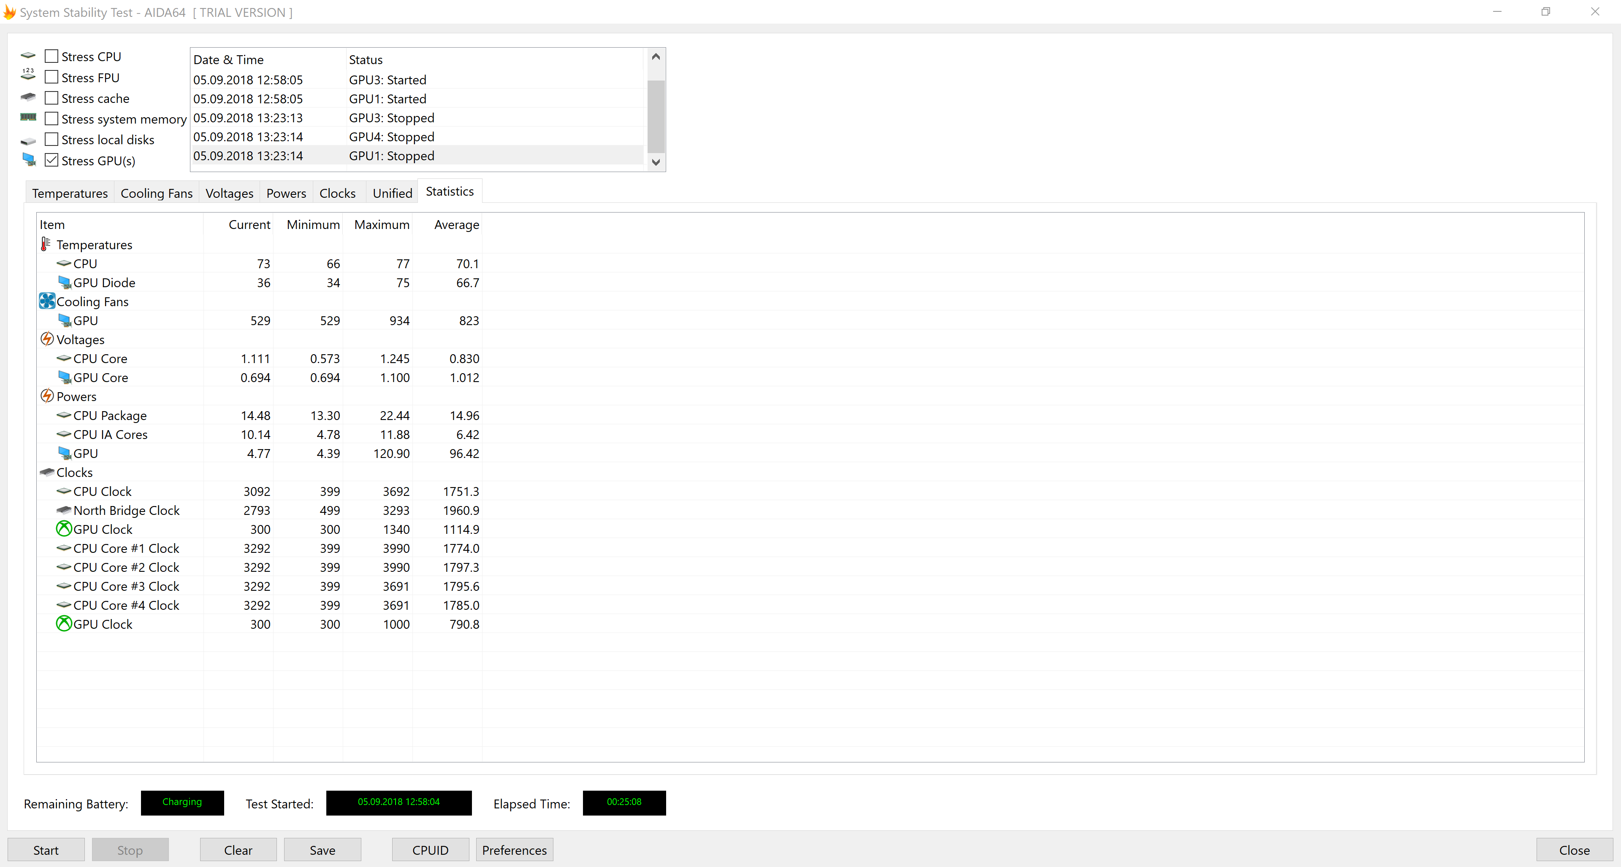Image resolution: width=1621 pixels, height=867 pixels.
Task: Enable the Stress CPU checkbox
Action: pyautogui.click(x=52, y=56)
